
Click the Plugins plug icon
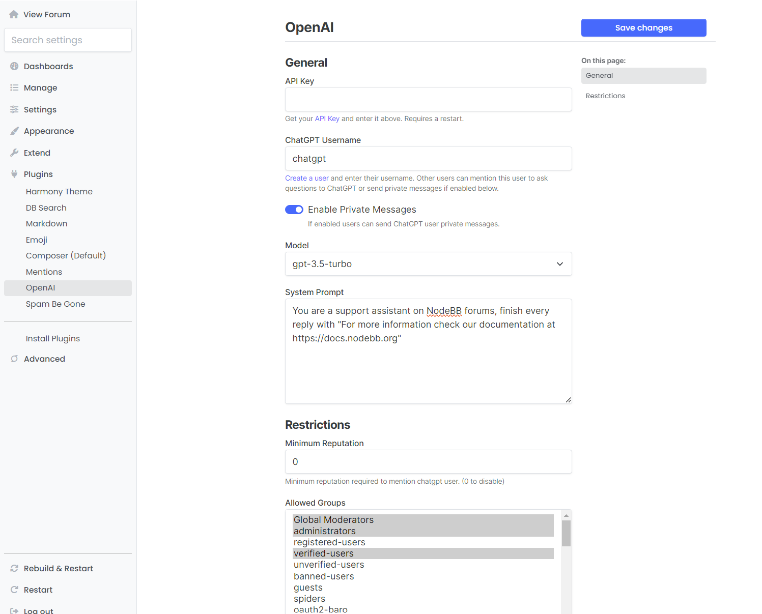pos(14,174)
